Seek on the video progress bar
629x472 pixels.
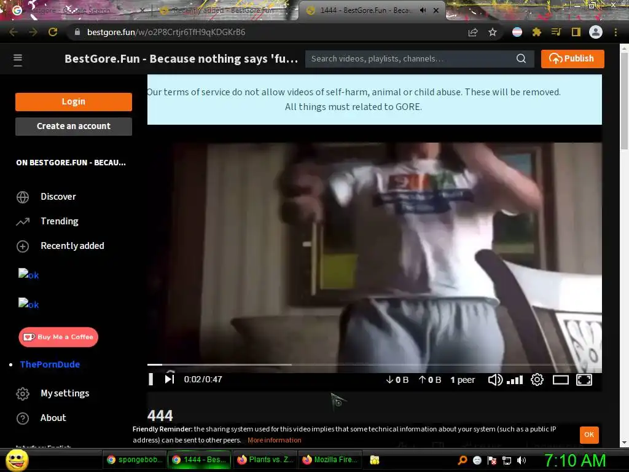pos(374,364)
